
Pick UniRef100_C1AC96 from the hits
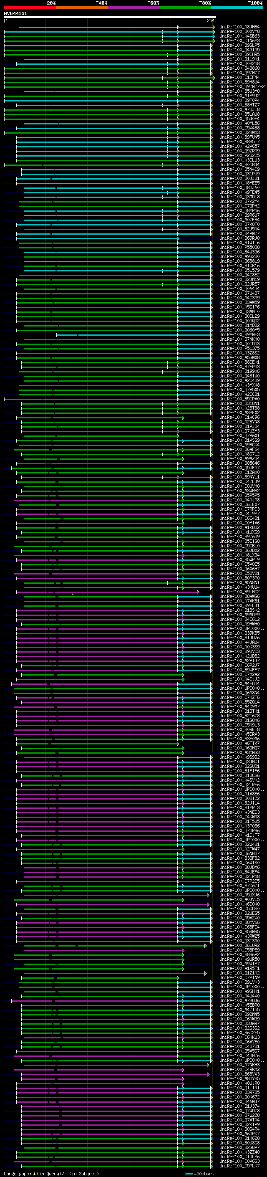[239, 417]
